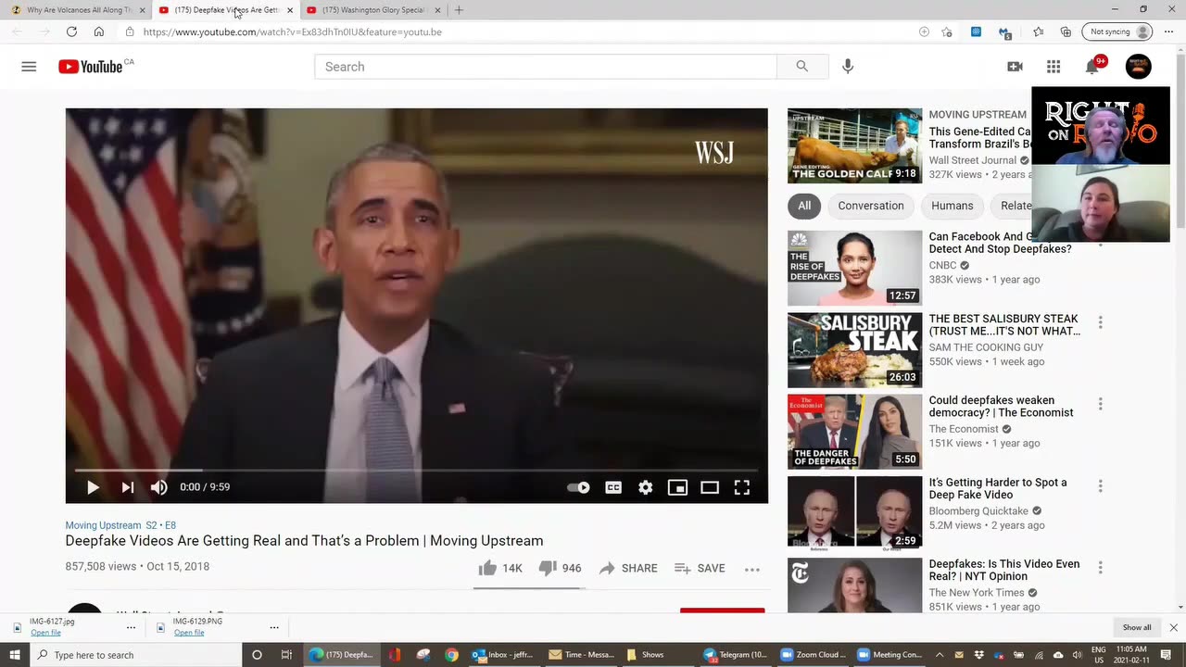Open more actions ellipsis under video
The width and height of the screenshot is (1186, 667).
tap(752, 569)
